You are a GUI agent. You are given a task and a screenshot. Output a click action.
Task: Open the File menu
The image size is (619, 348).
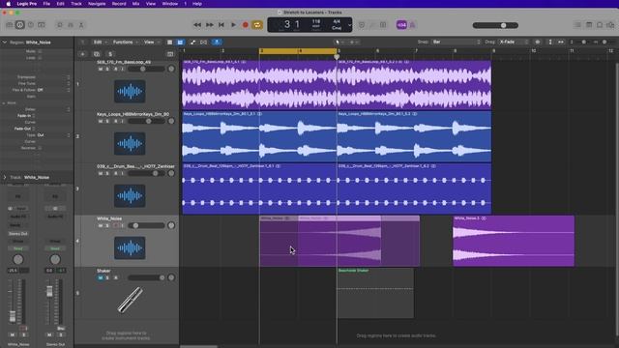click(x=46, y=4)
